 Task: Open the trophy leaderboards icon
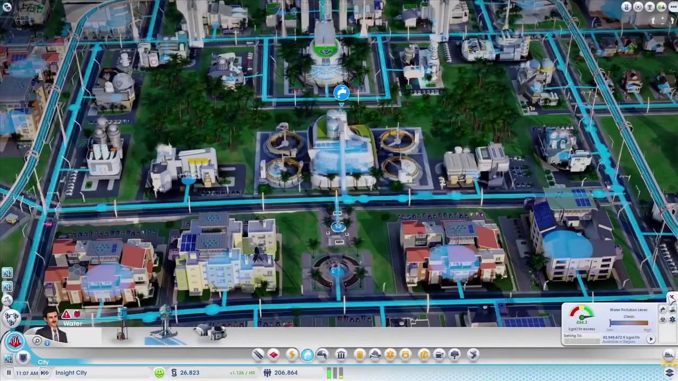point(650,7)
